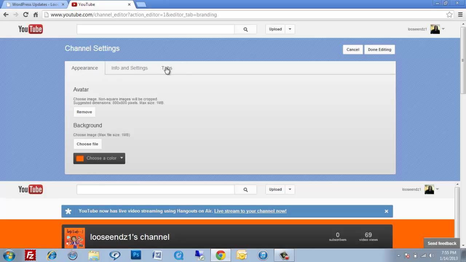466x262 pixels.
Task: Open Photoshop from the taskbar
Action: (x=136, y=255)
